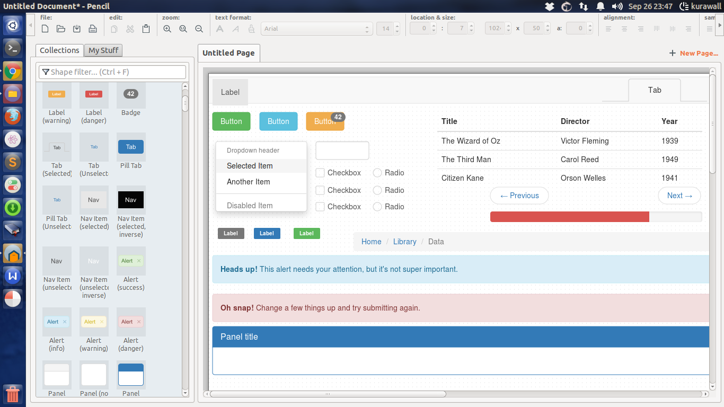
Task: Save the document using the save icon
Action: (77, 29)
